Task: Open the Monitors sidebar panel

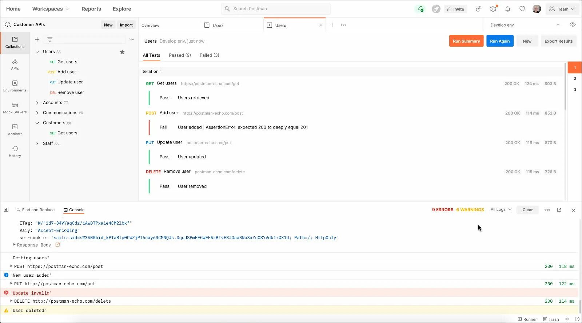Action: coord(15,130)
